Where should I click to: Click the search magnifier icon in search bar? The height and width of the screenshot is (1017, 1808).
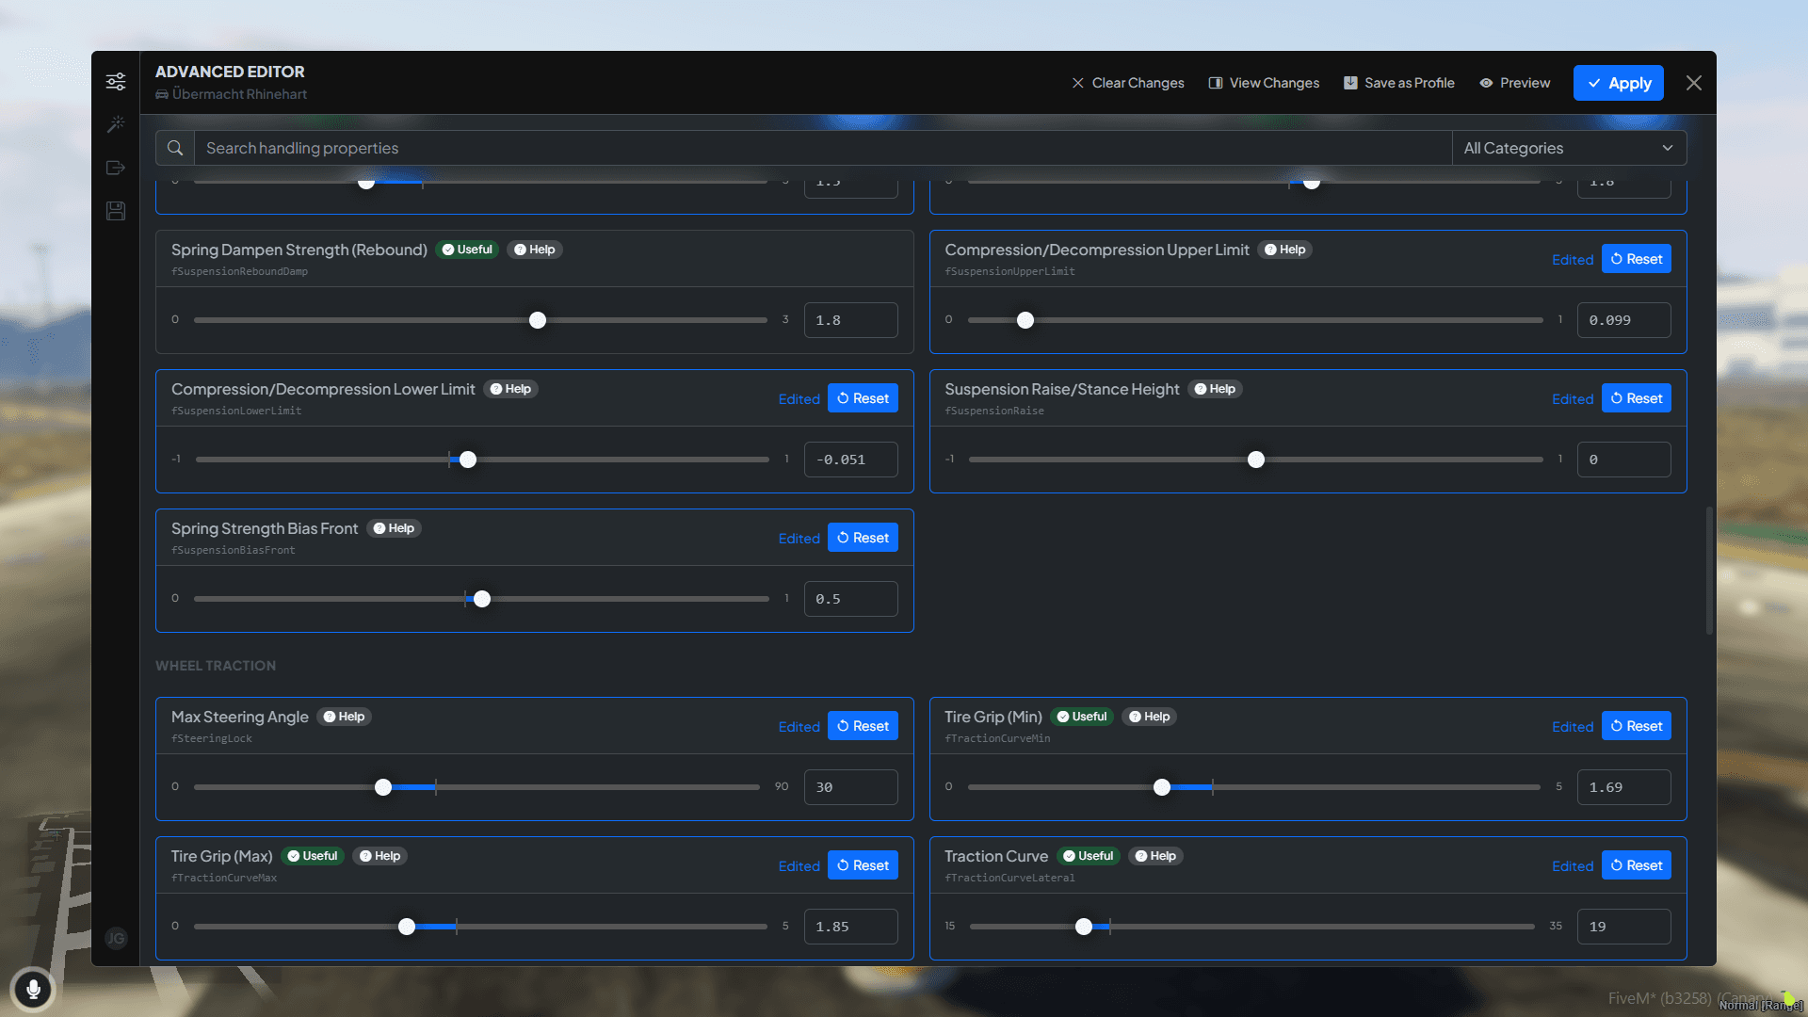pos(174,148)
